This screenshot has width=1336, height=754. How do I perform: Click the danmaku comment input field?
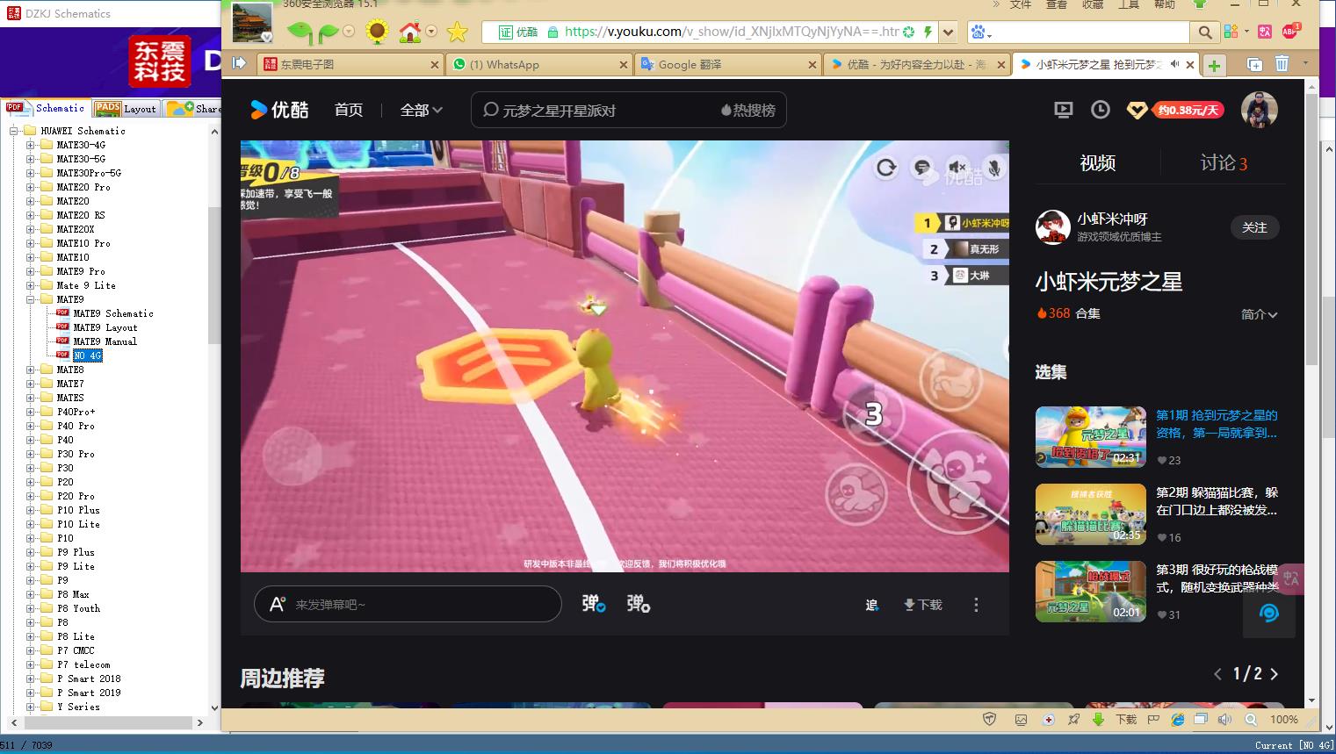[x=408, y=604]
